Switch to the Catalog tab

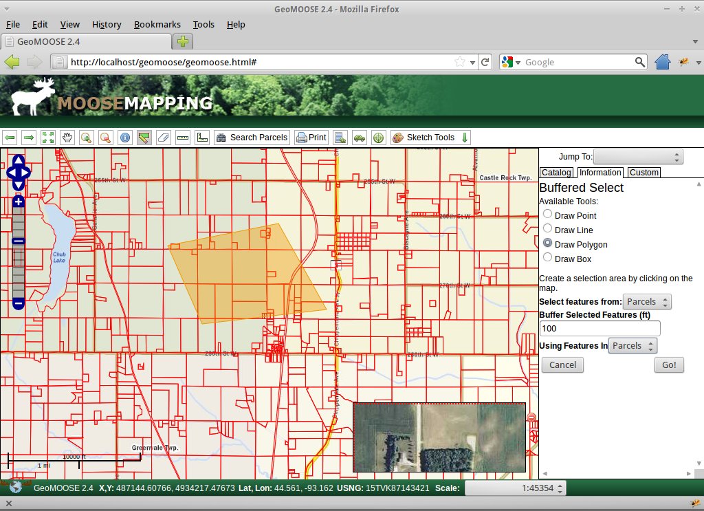pos(555,173)
